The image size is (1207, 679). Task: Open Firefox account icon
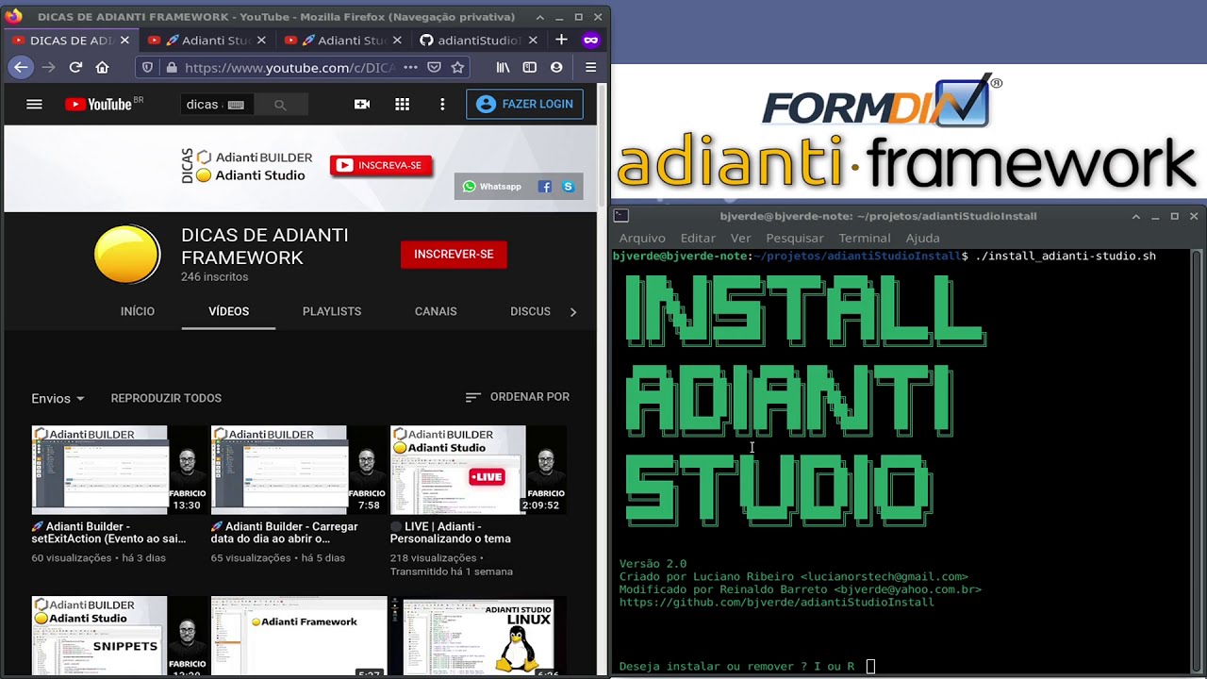(556, 67)
